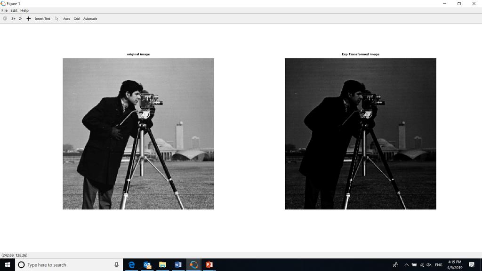
Task: Open the clock showing 4:19 PM
Action: coord(455,265)
